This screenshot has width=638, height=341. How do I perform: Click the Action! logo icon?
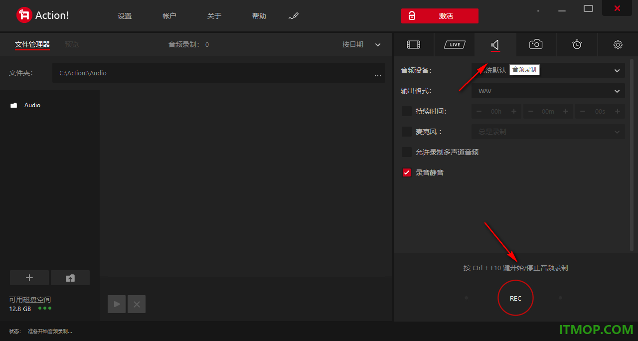24,15
